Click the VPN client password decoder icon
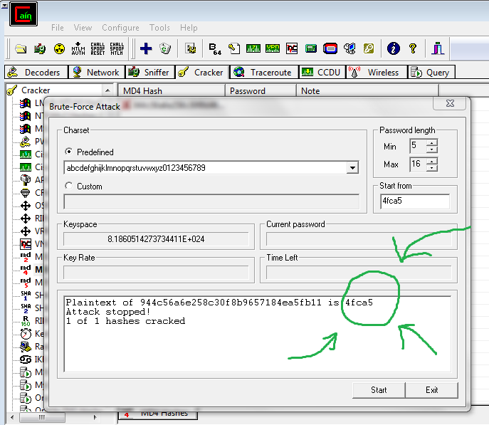Viewport: 489px width, 425px height. 272,48
